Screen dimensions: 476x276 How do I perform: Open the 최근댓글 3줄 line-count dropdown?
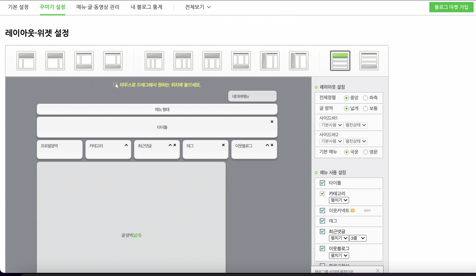[358, 238]
